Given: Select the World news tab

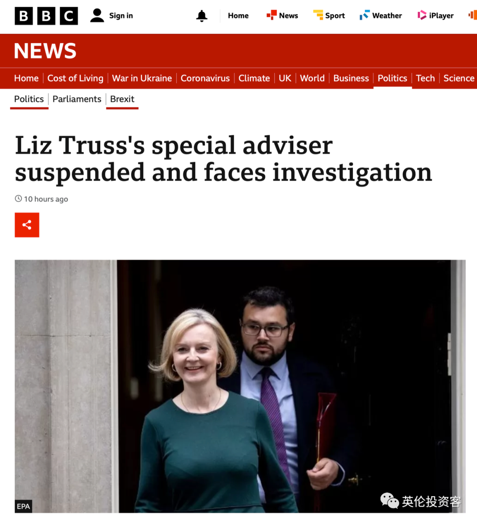Looking at the screenshot, I should [312, 78].
